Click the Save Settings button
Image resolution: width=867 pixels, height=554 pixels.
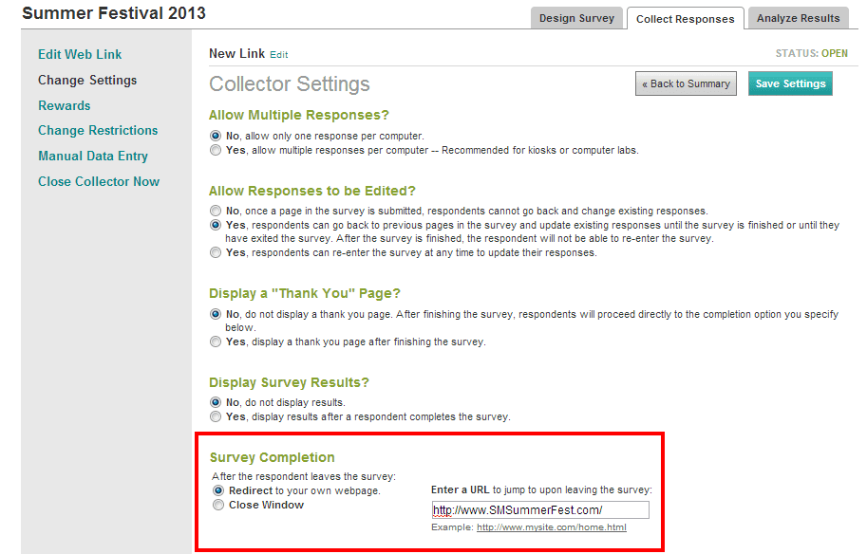(790, 83)
